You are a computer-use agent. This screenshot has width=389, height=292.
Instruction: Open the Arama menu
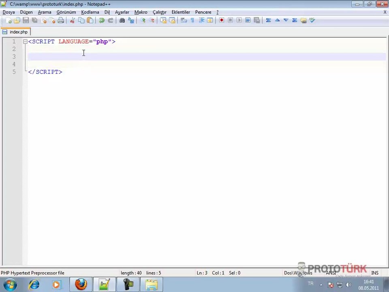(x=45, y=12)
